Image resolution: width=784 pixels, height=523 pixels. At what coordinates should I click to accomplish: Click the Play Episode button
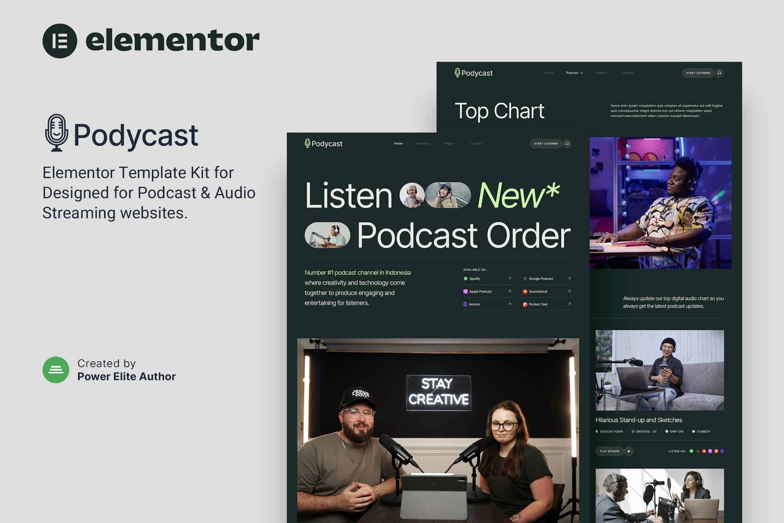(610, 451)
